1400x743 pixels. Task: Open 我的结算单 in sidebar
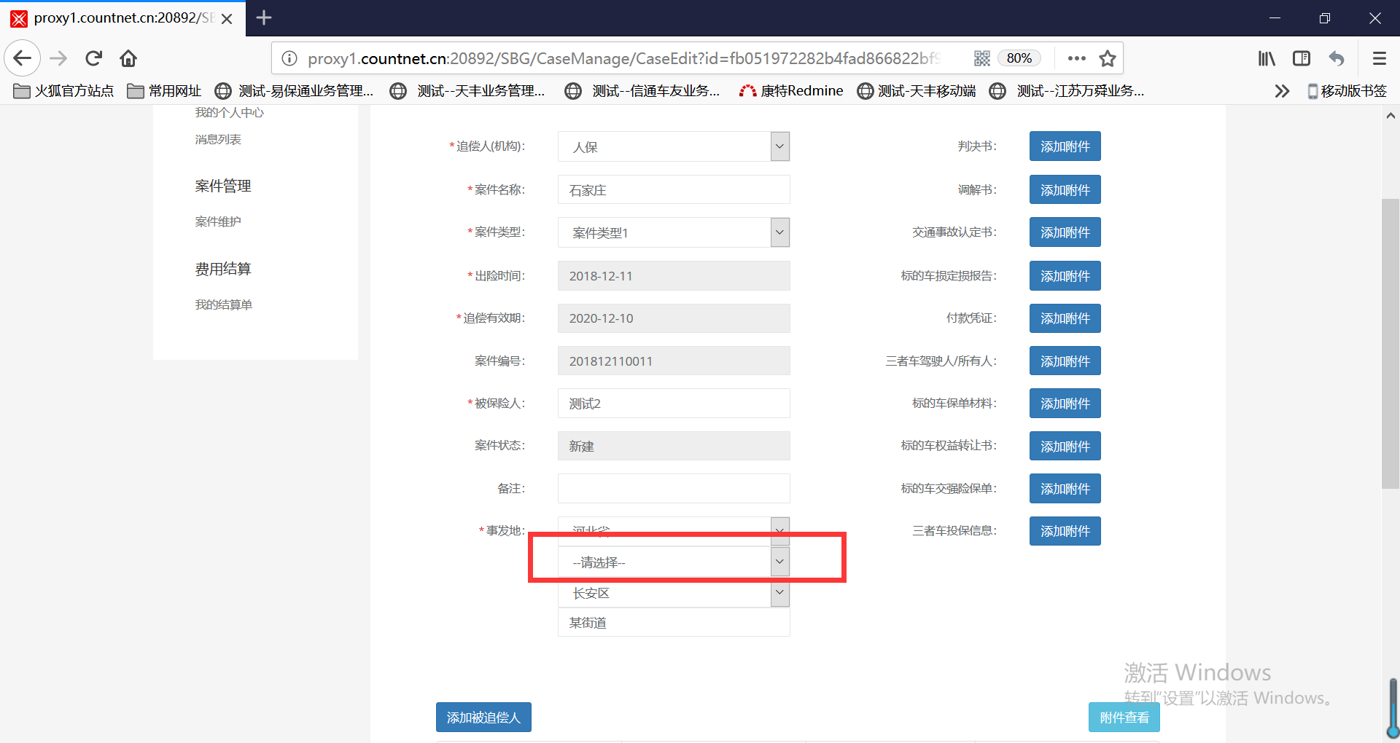(223, 305)
